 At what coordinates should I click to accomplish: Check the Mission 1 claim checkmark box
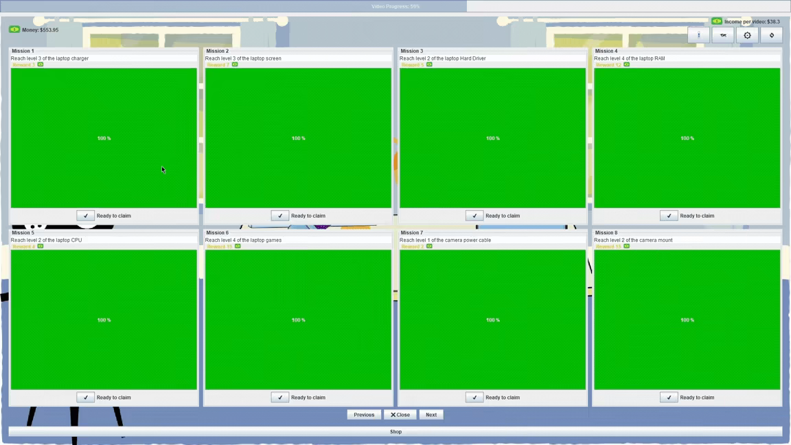click(x=86, y=216)
